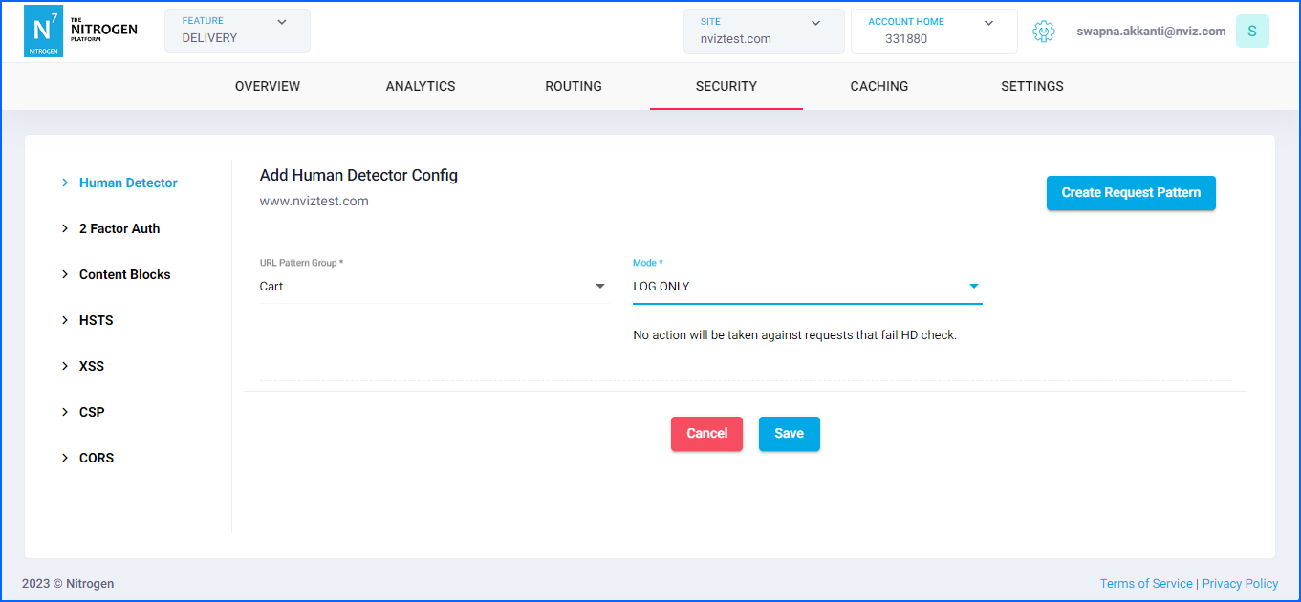Open the URL Pattern Group dropdown
The width and height of the screenshot is (1301, 602).
point(433,287)
